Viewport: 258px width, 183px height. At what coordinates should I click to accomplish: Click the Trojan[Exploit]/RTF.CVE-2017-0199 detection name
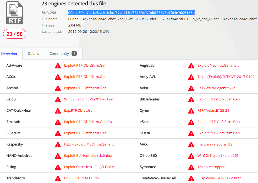(x=226, y=77)
